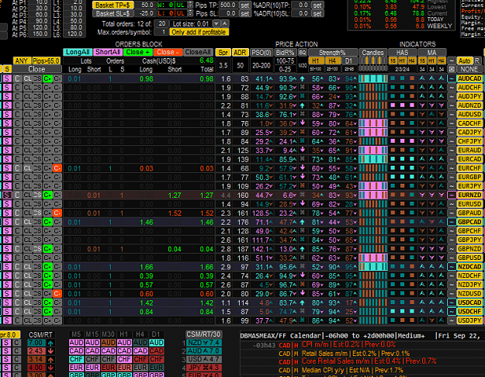Open the EURNZD symbol button
The width and height of the screenshot is (485, 377).
(x=469, y=195)
